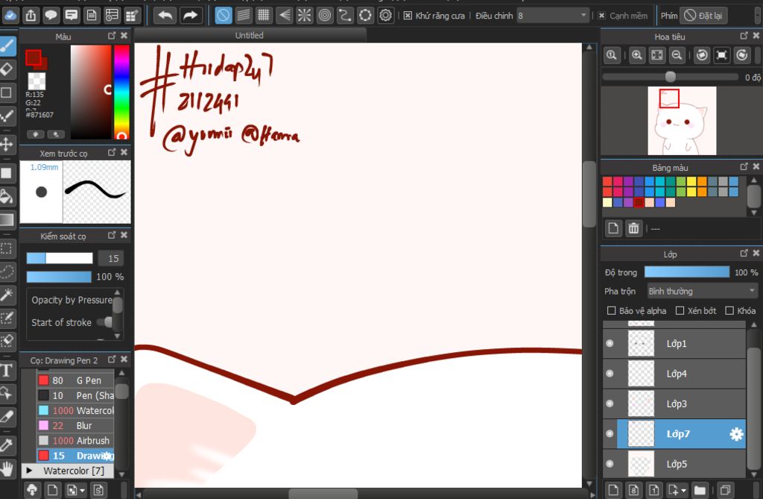Click the foreground color swatch
The image size is (763, 499).
tap(33, 57)
